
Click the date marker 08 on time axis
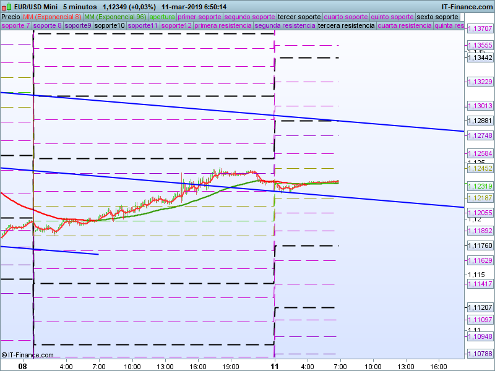pyautogui.click(x=23, y=366)
